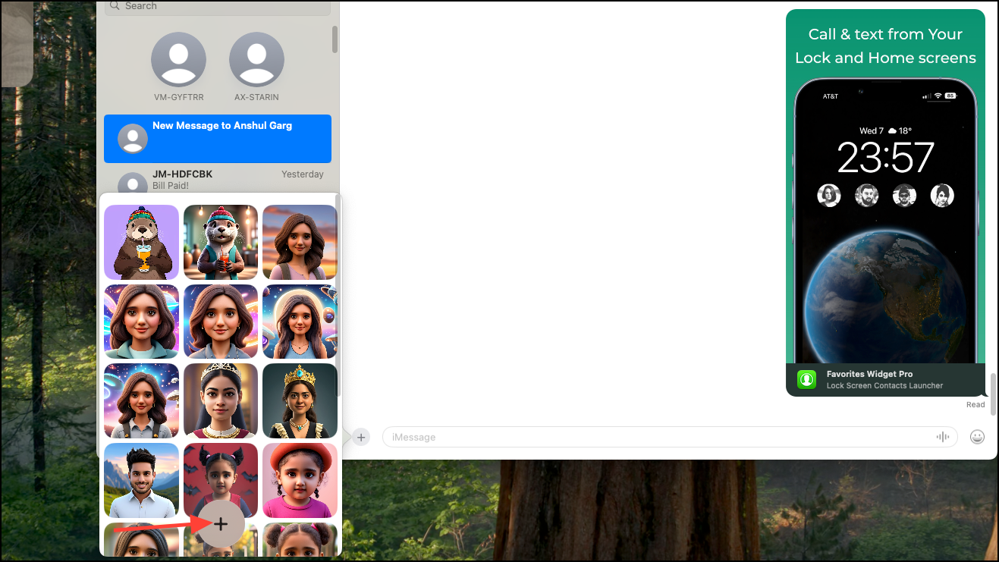Click the magnifying glass search icon
This screenshot has width=999, height=562.
point(115,5)
